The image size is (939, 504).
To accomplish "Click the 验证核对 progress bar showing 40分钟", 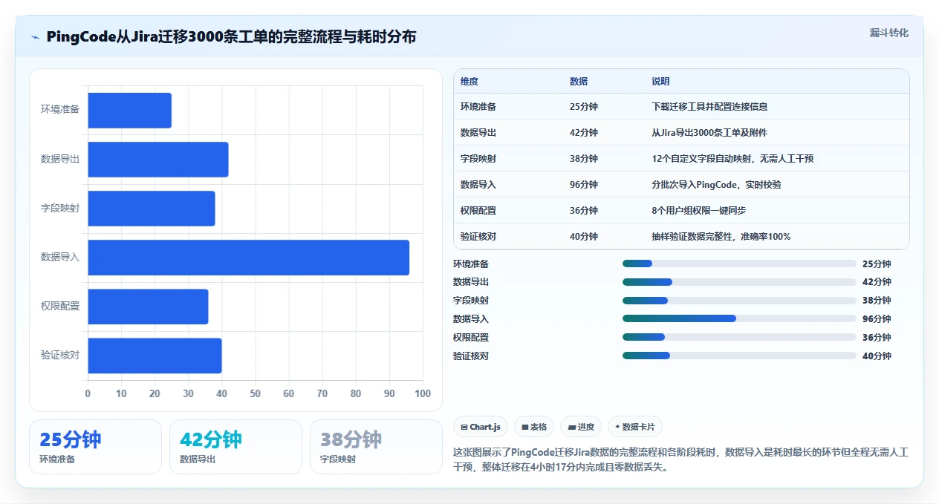I will click(x=739, y=356).
